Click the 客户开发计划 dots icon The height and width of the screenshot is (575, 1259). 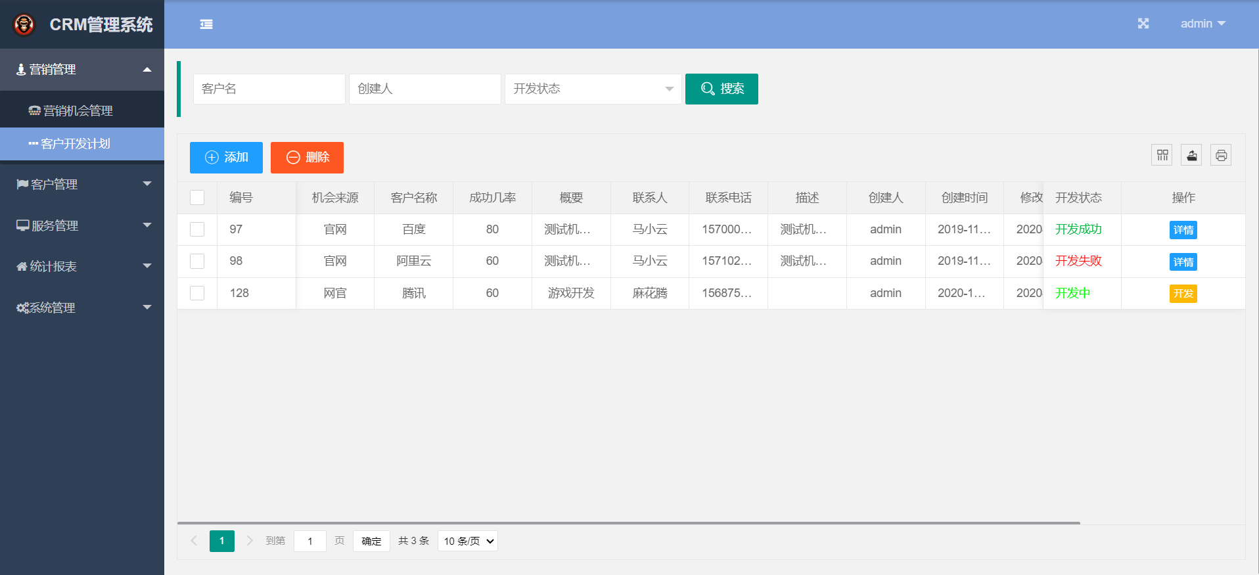point(34,143)
